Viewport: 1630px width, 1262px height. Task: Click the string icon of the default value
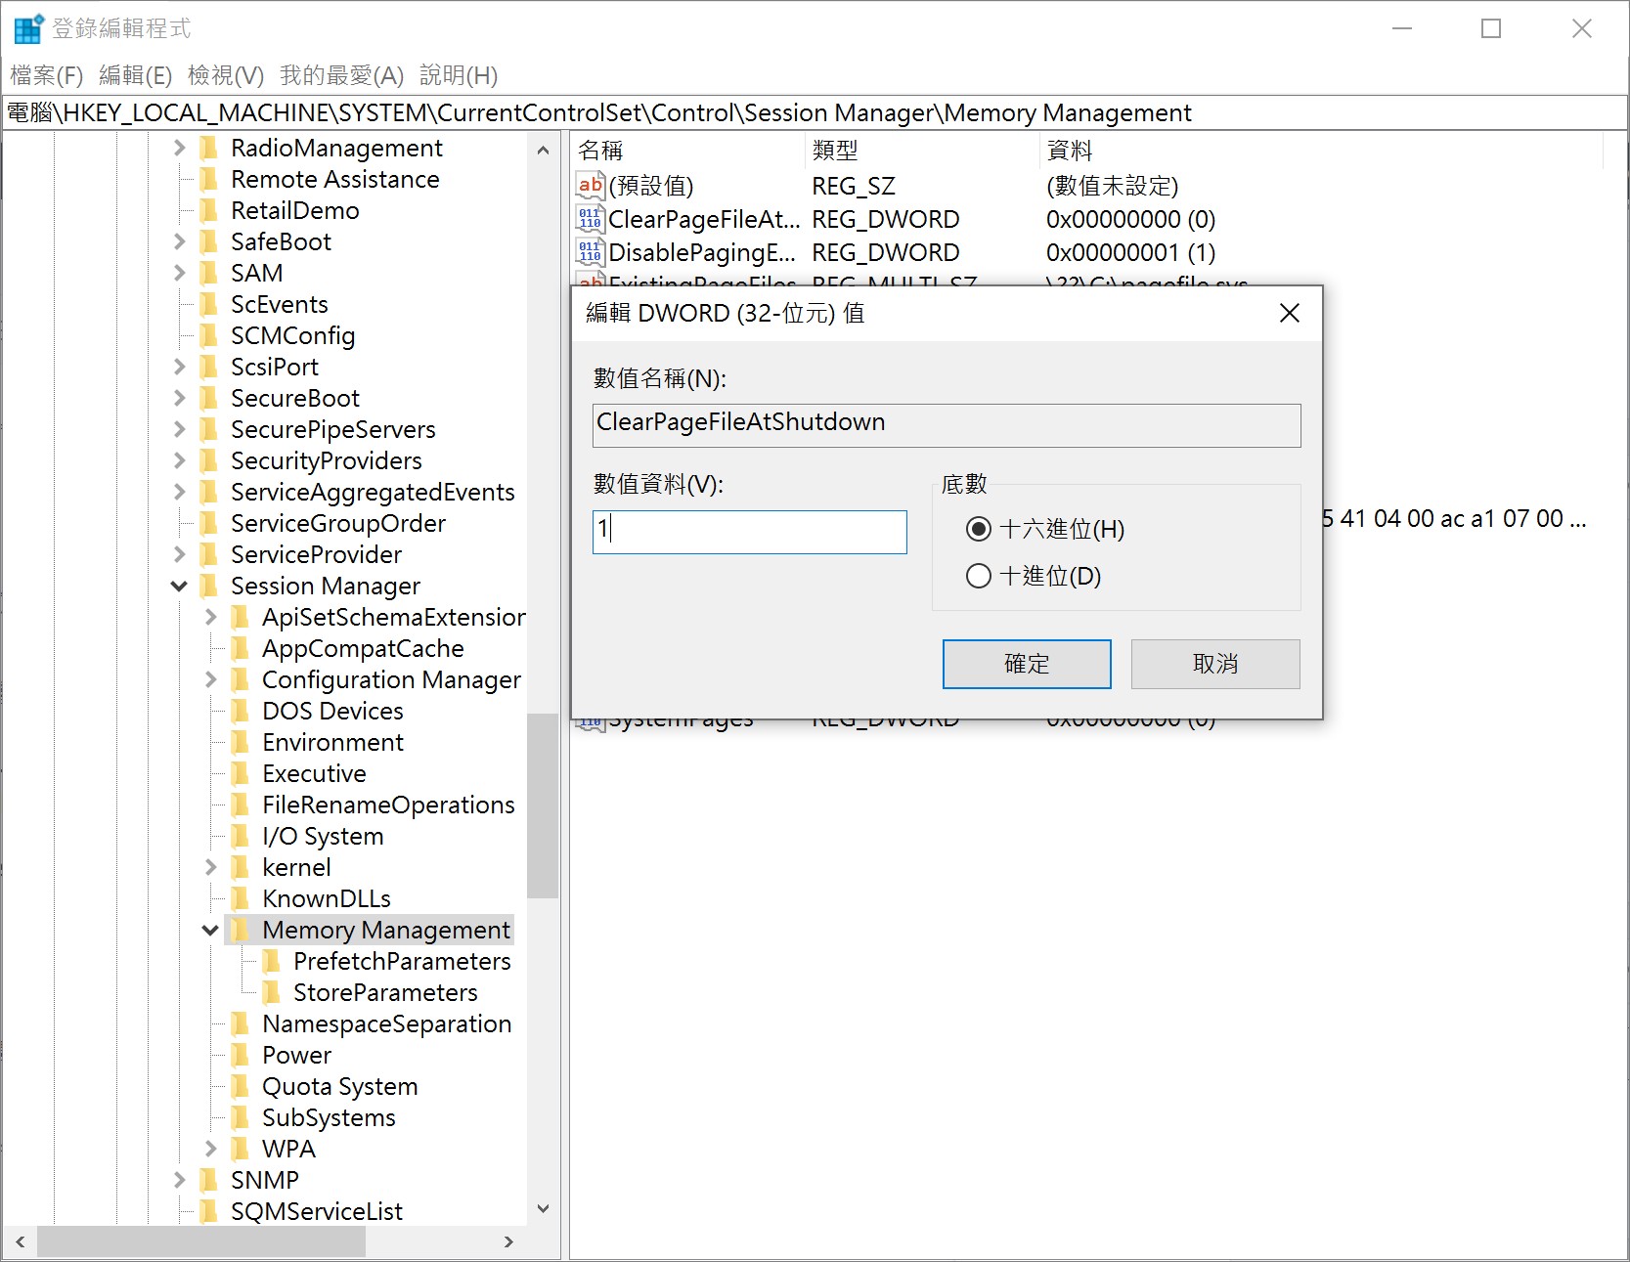click(x=590, y=186)
